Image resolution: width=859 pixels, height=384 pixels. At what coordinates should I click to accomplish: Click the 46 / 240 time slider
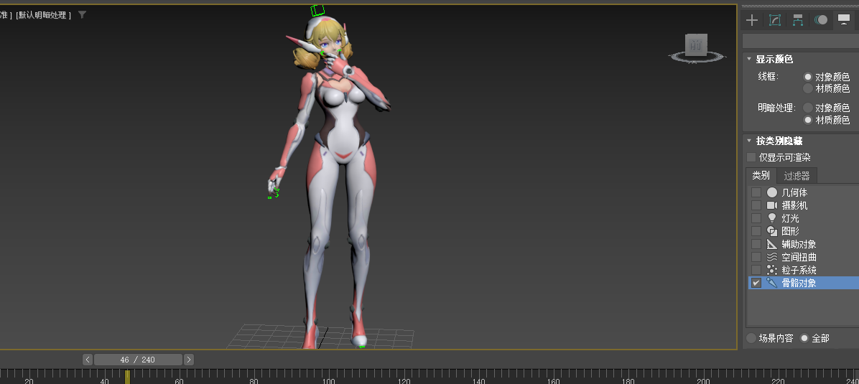137,360
